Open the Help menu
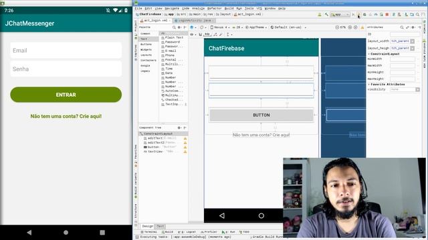 (x=282, y=9)
